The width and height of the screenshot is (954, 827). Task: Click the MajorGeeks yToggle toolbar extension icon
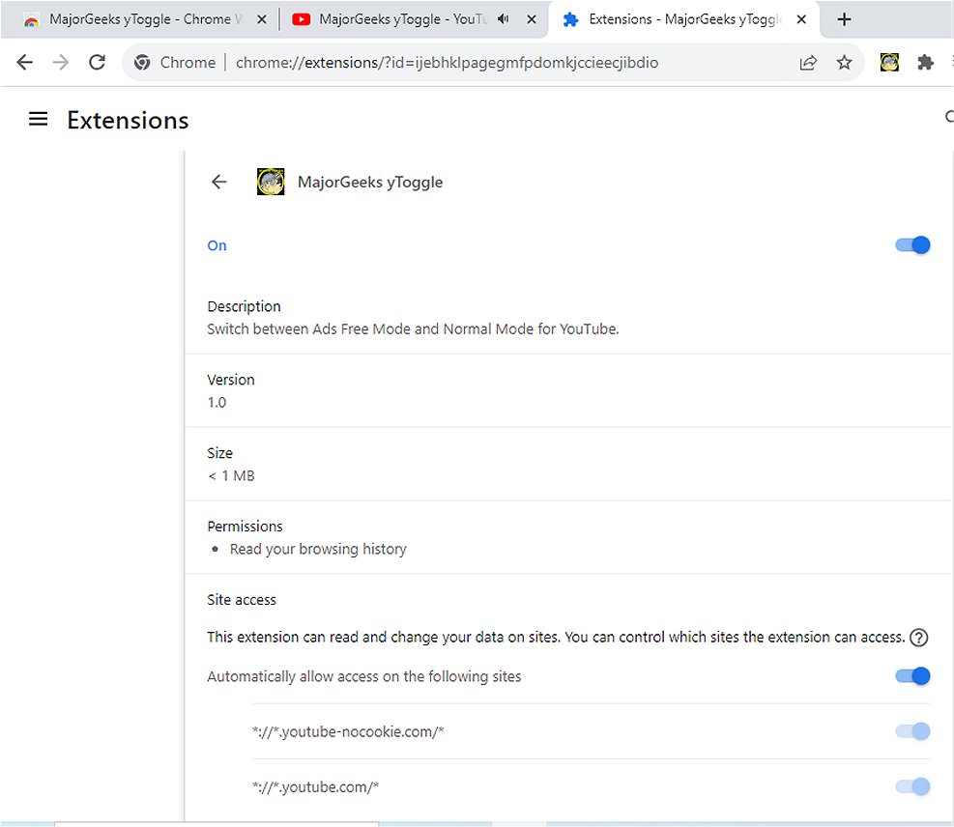(890, 63)
